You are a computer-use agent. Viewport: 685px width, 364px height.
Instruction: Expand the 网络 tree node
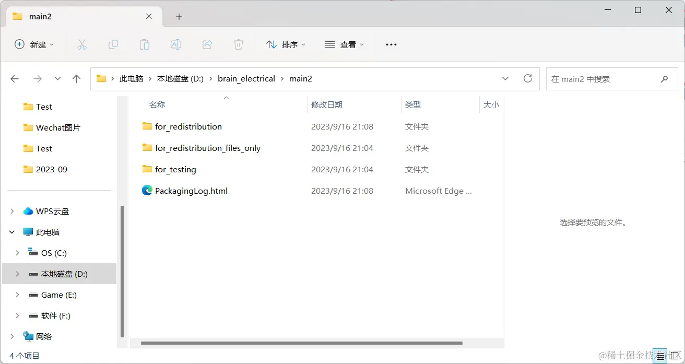tap(13, 336)
